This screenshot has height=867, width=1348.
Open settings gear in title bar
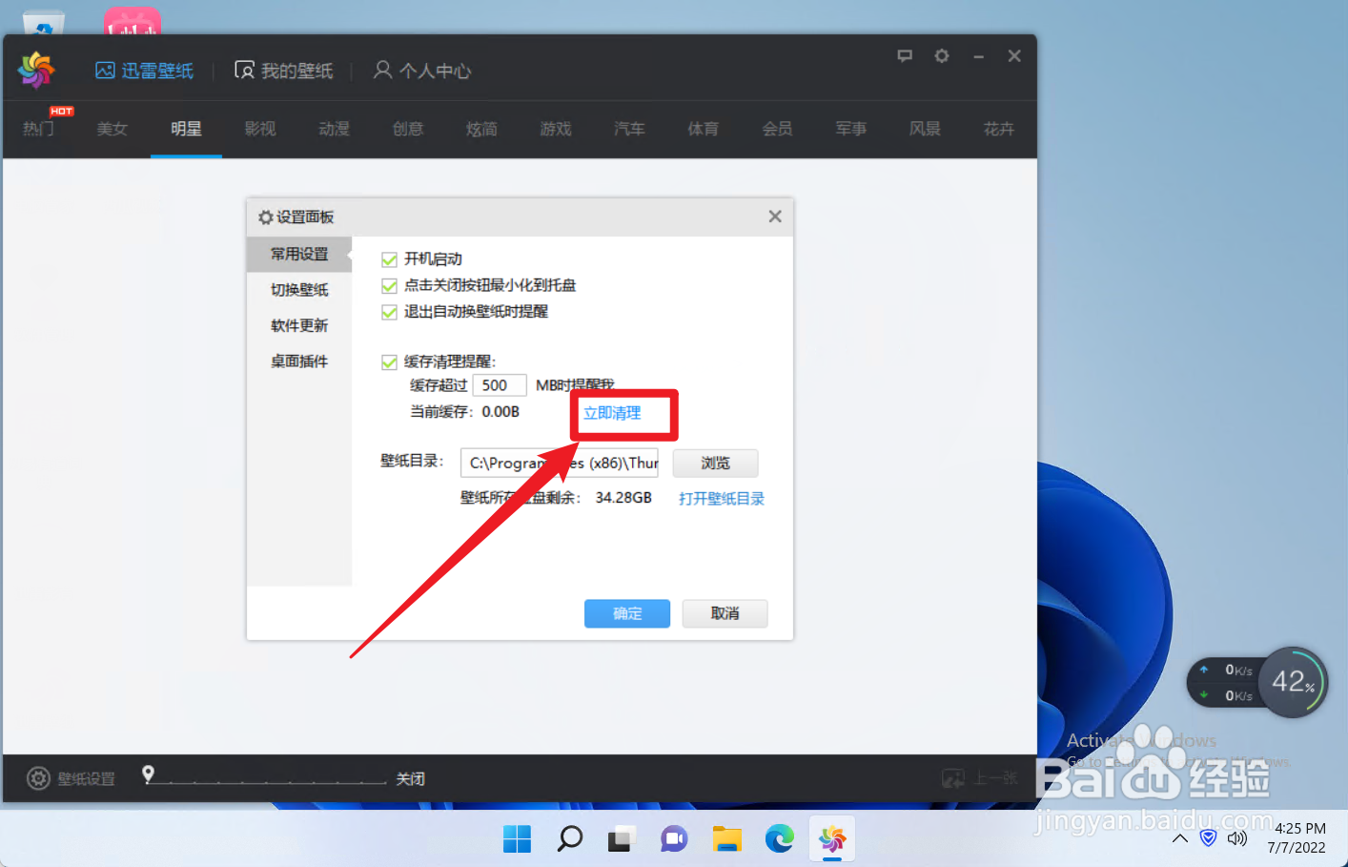[942, 56]
